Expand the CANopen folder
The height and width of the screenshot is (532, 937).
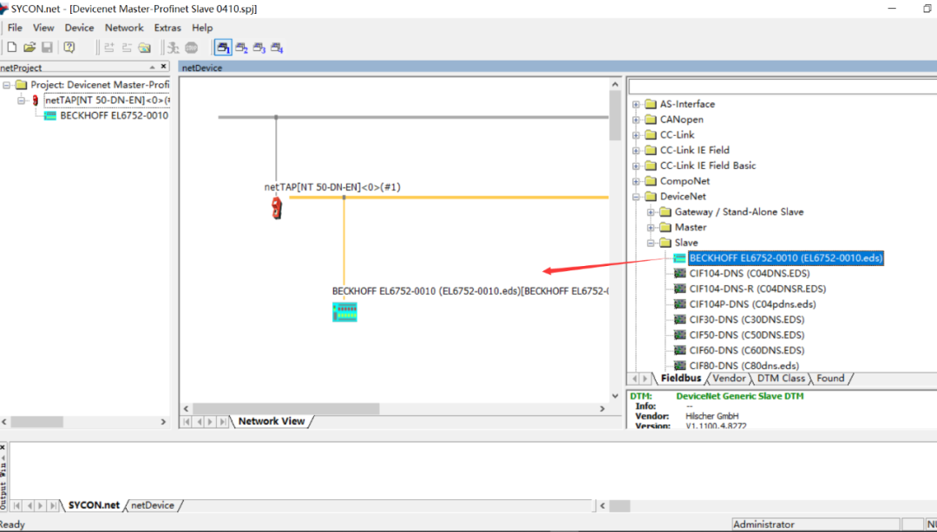pos(636,120)
